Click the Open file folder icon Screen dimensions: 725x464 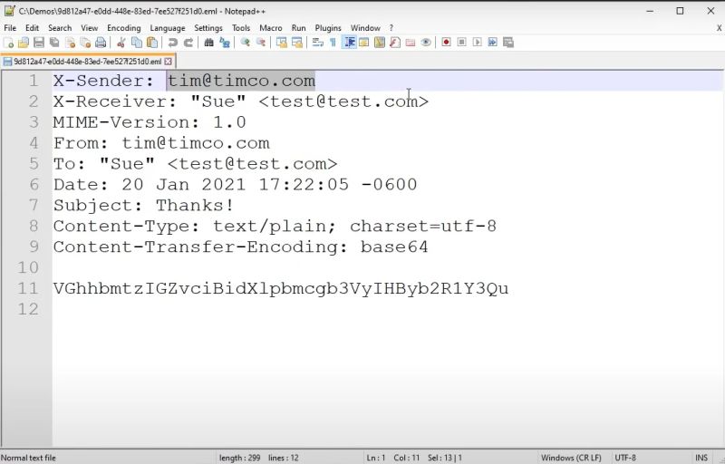pyautogui.click(x=24, y=43)
